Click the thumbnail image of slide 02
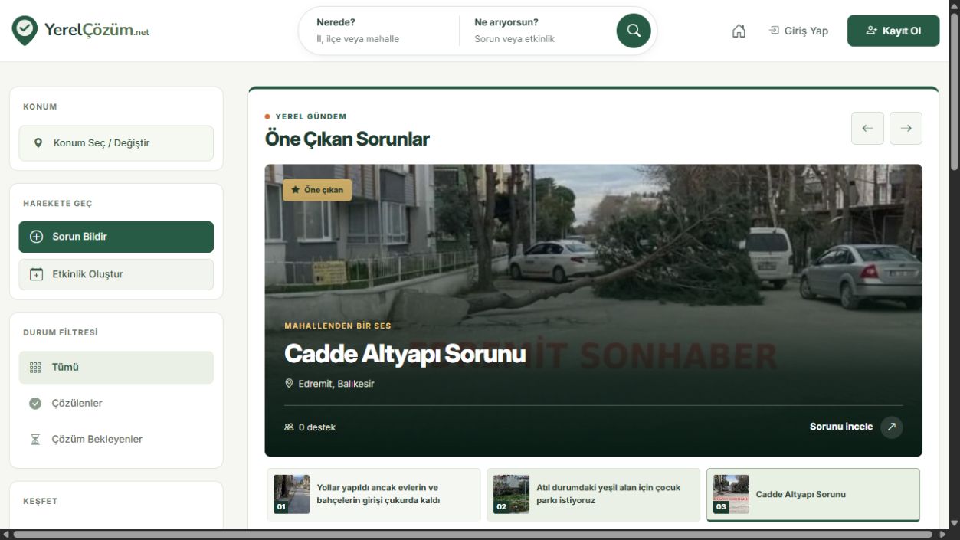This screenshot has width=960, height=540. click(x=512, y=494)
